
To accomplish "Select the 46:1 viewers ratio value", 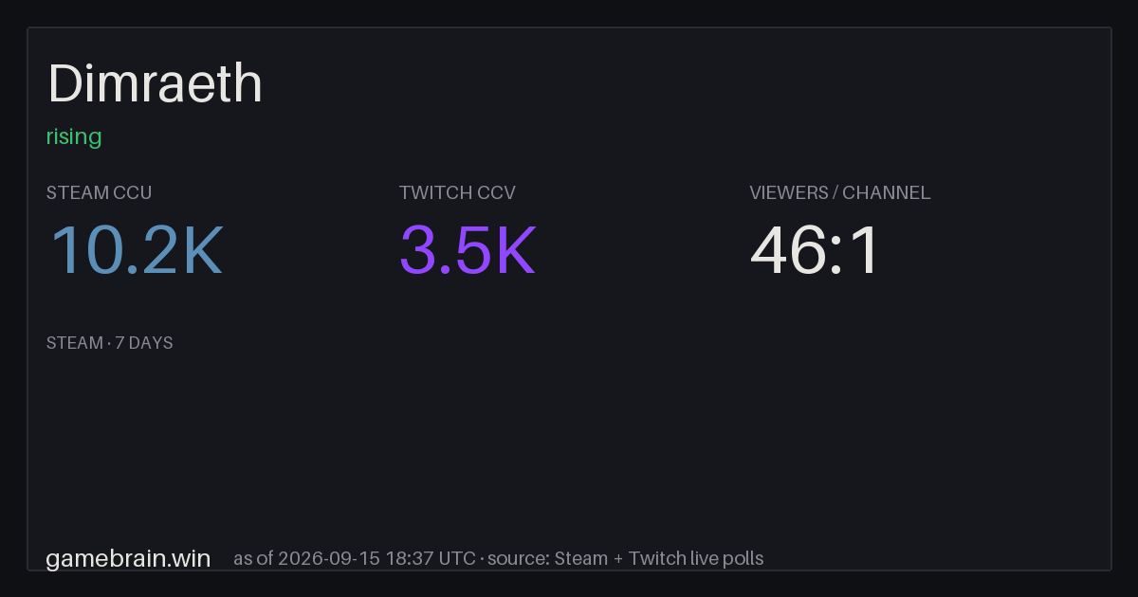I will pos(816,251).
